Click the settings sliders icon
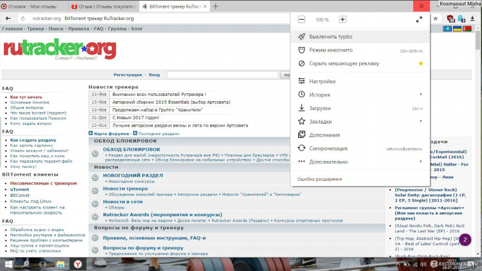The image size is (482, 271). coord(301,81)
